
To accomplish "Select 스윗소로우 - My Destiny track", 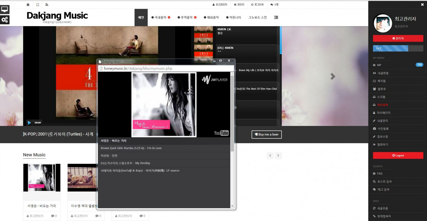I will coord(164,163).
